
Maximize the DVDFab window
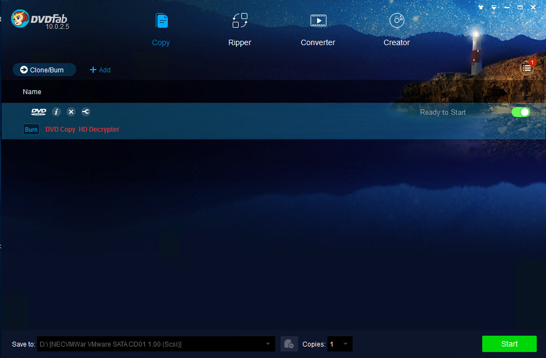(520, 7)
